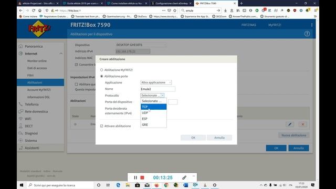Click Protocollo dropdown box

point(152,96)
